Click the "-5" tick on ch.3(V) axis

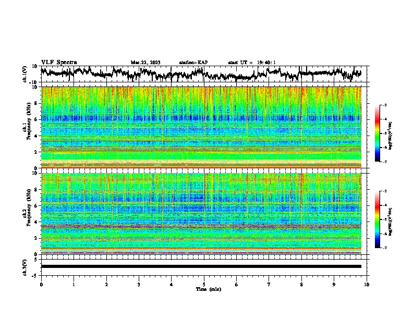point(35,276)
